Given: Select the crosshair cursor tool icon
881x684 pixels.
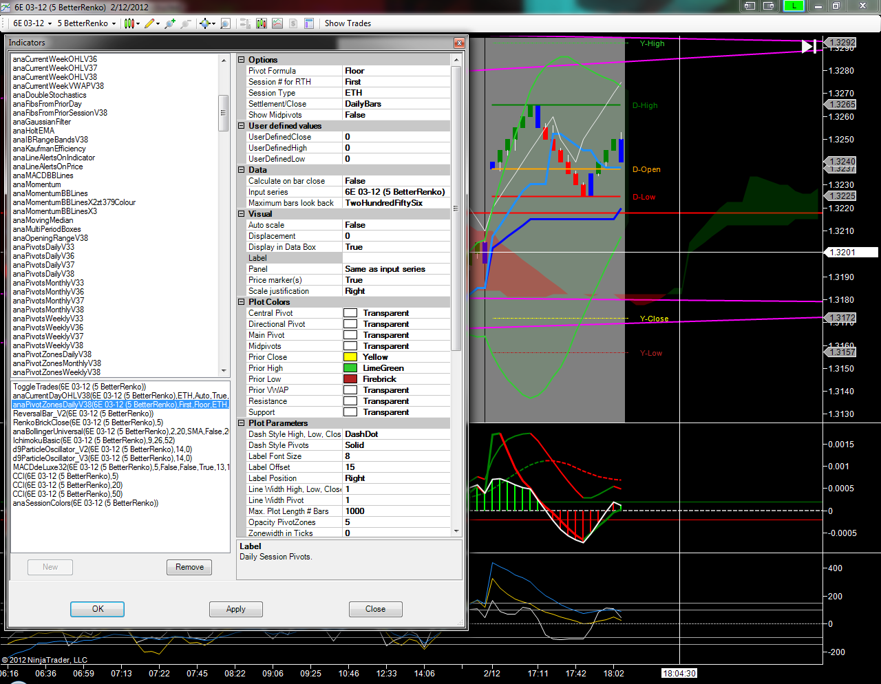Looking at the screenshot, I should point(204,23).
